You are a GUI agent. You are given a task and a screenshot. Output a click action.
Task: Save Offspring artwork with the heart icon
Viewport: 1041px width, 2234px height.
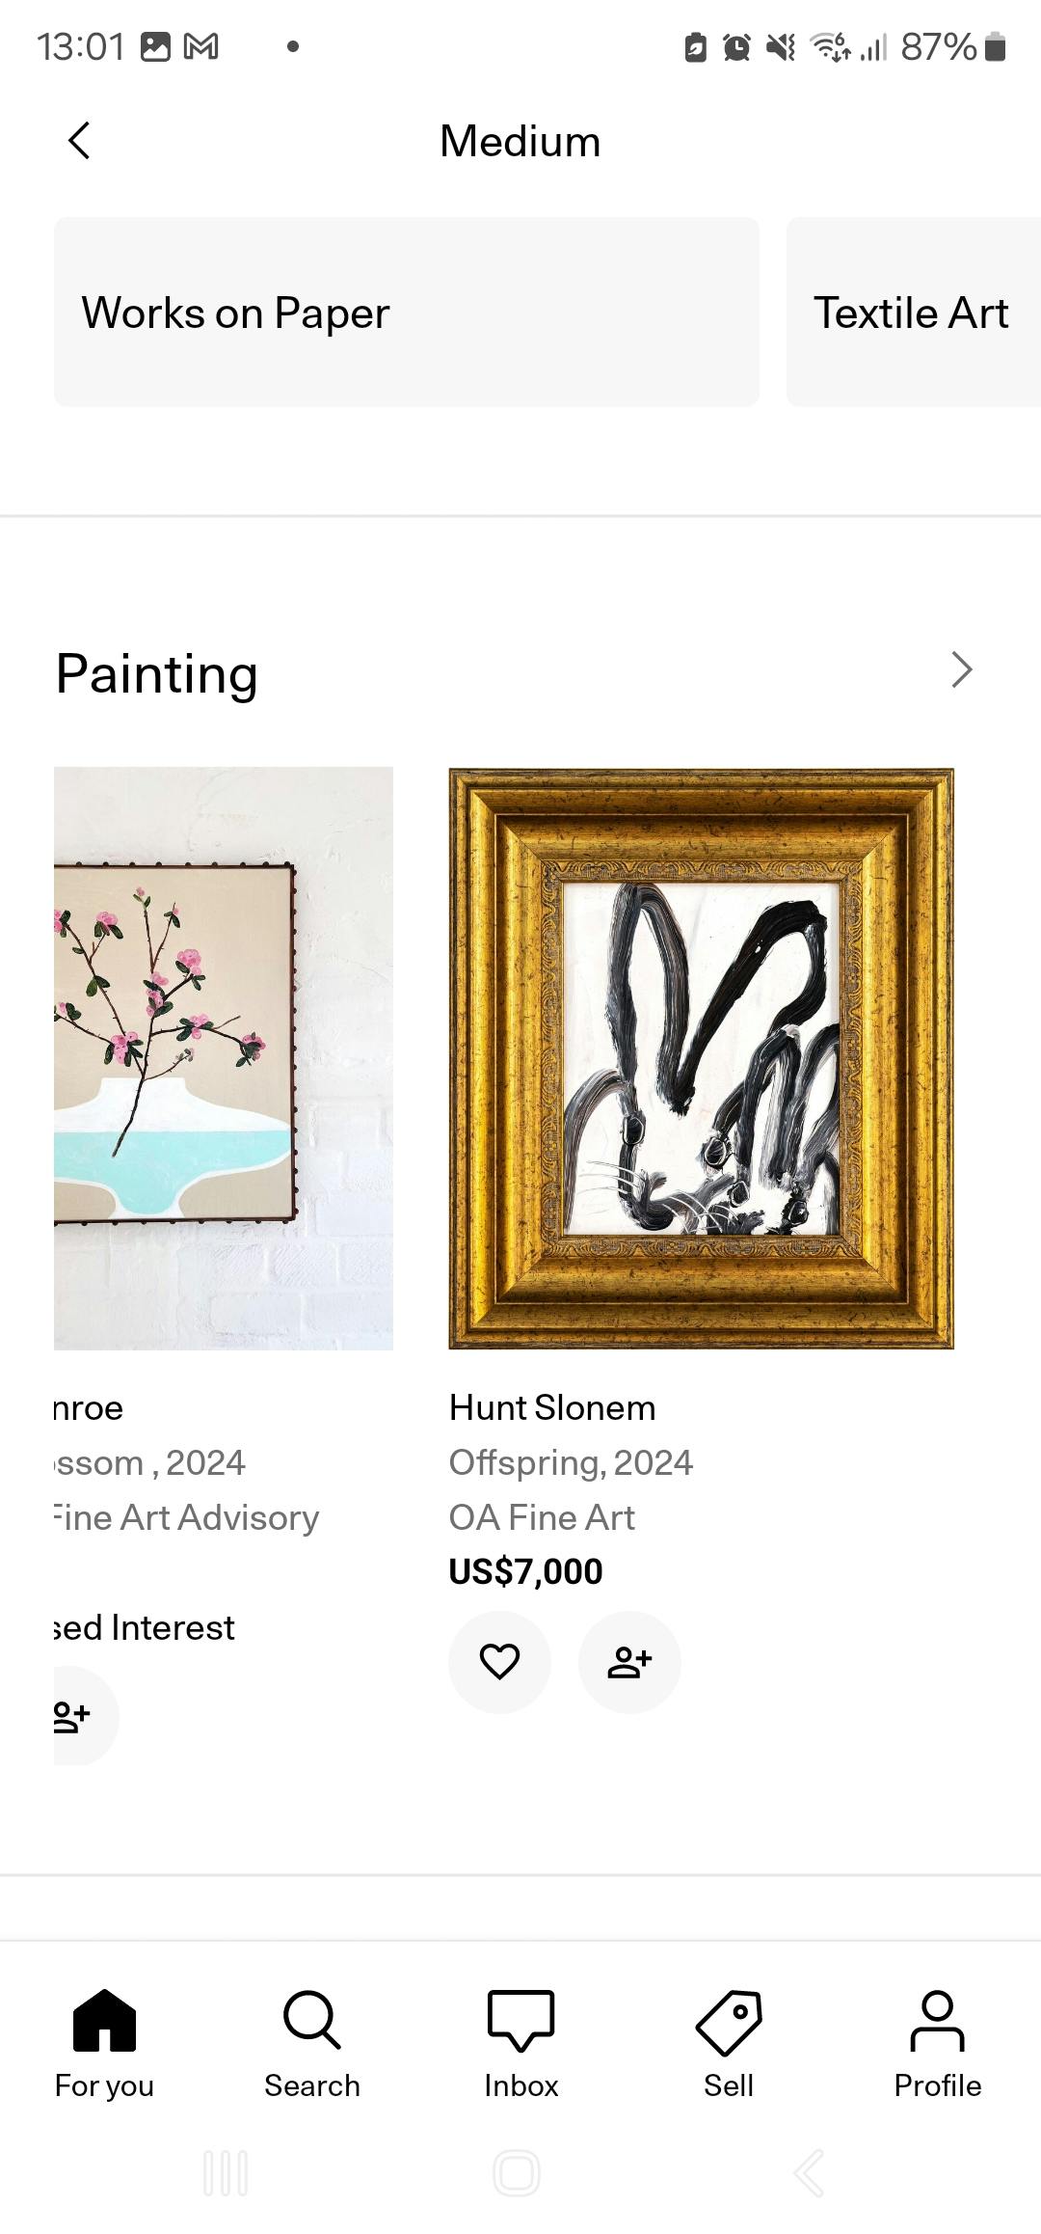click(499, 1661)
